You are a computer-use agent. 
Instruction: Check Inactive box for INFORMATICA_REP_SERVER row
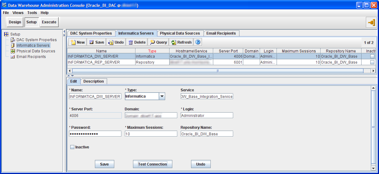coord(372,62)
